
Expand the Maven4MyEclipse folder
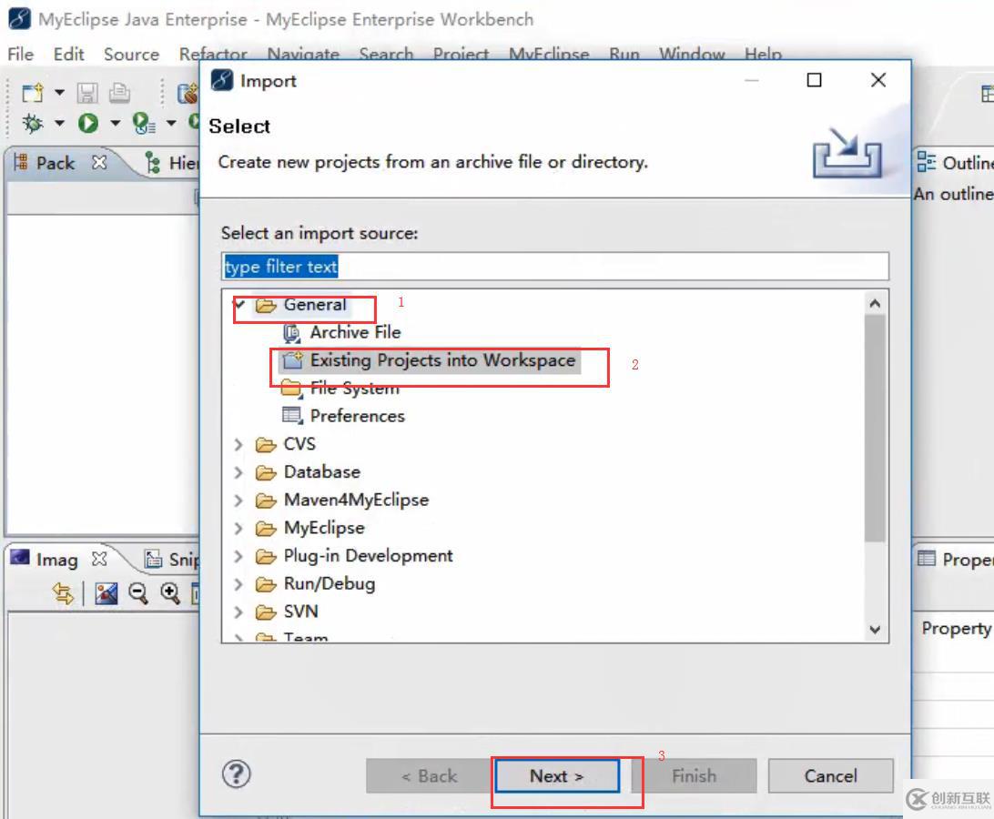238,500
